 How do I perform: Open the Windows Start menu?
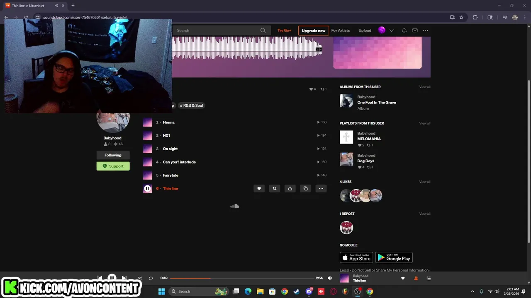[161, 291]
